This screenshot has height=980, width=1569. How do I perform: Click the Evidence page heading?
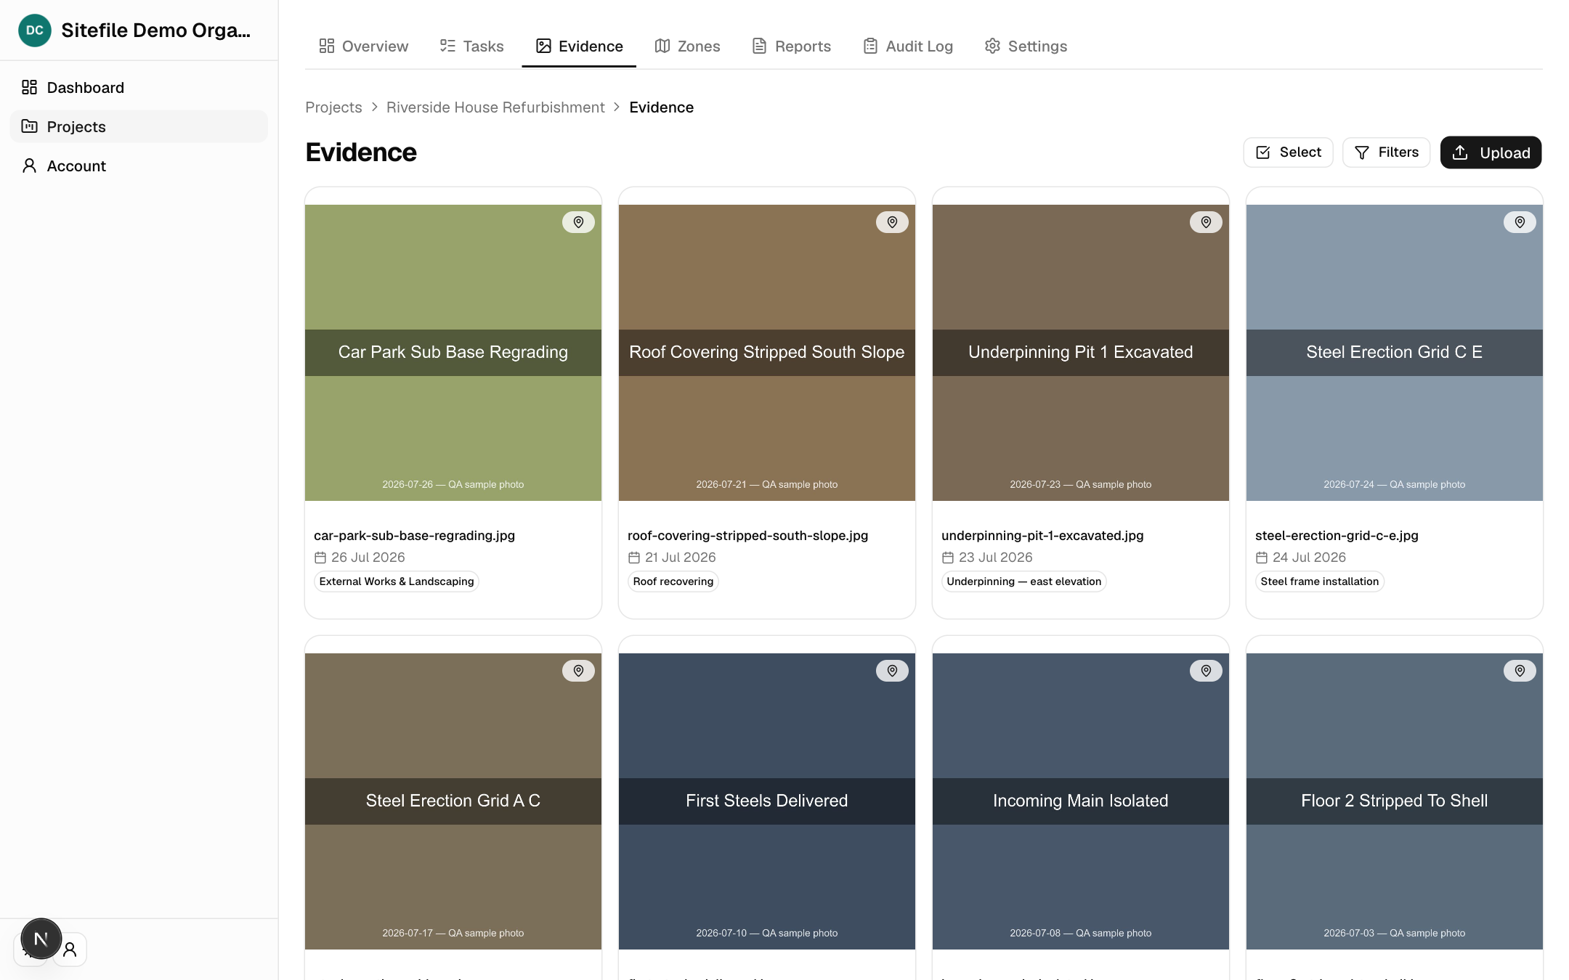[x=361, y=152]
